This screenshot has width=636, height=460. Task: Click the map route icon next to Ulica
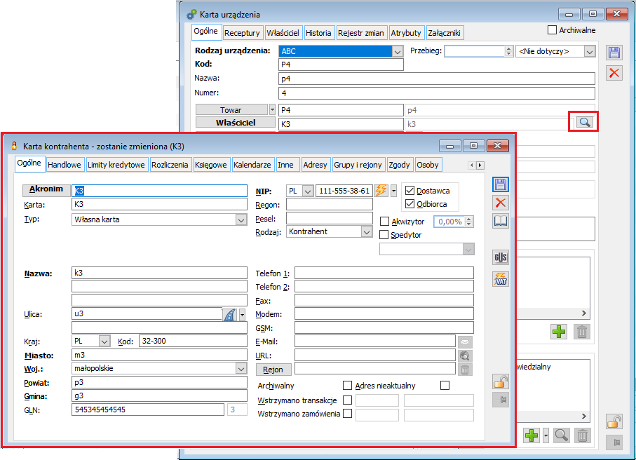click(x=230, y=314)
